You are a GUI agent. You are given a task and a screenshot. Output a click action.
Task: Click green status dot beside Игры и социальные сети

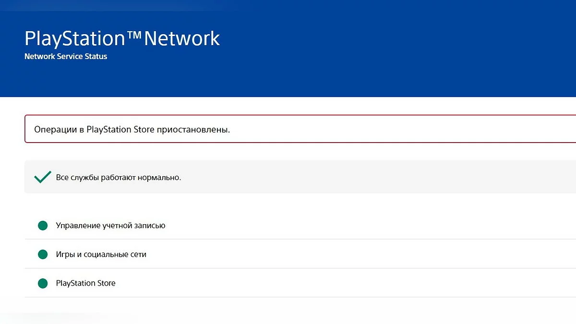[43, 254]
